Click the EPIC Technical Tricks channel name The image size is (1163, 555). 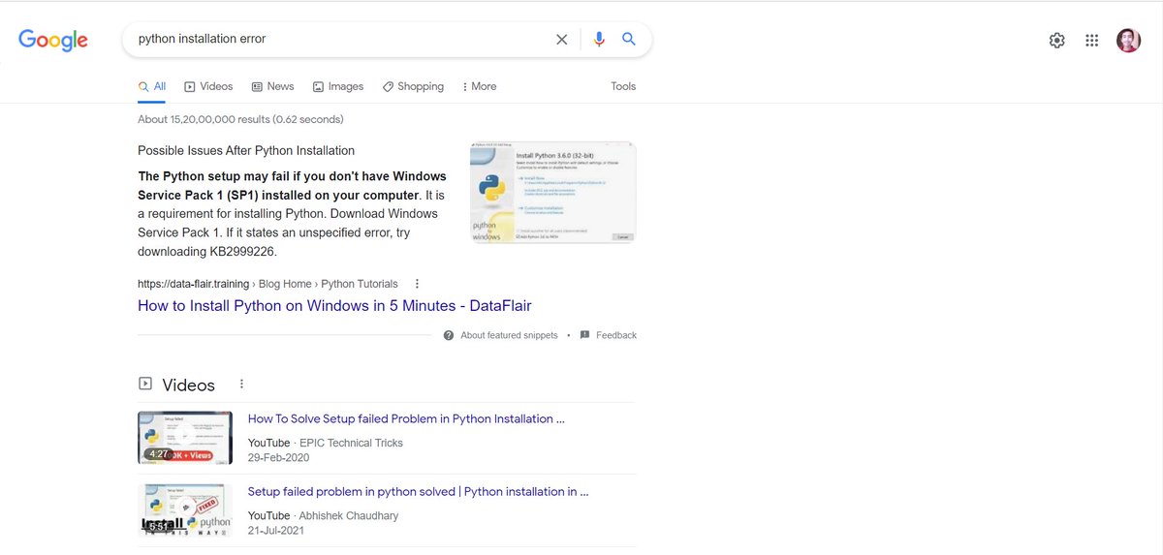pyautogui.click(x=352, y=443)
